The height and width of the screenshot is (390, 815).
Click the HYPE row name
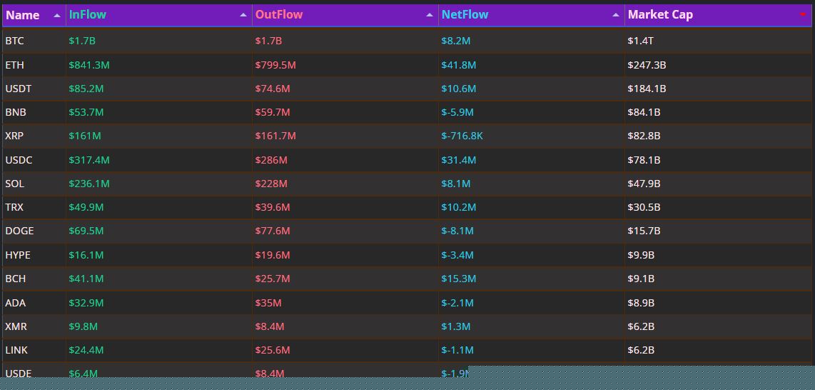click(18, 255)
